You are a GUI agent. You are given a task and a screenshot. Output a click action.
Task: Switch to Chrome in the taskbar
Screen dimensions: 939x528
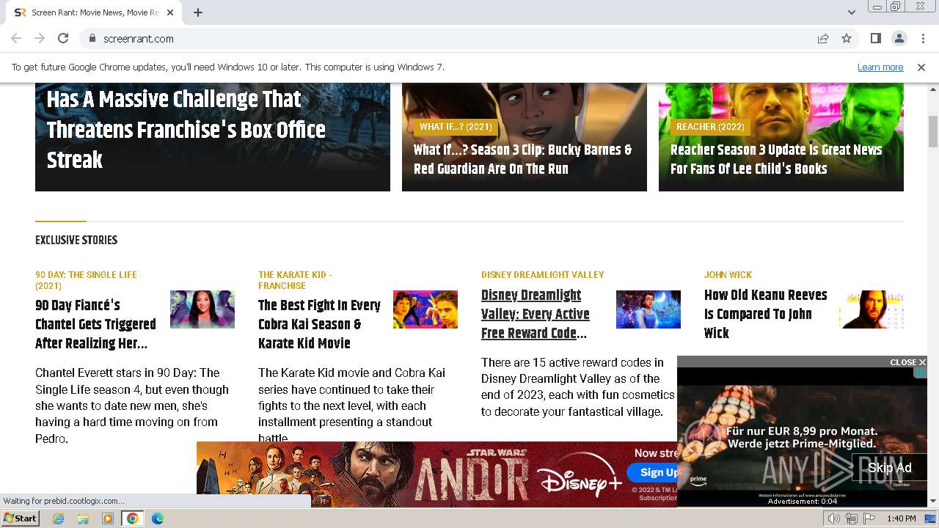133,518
